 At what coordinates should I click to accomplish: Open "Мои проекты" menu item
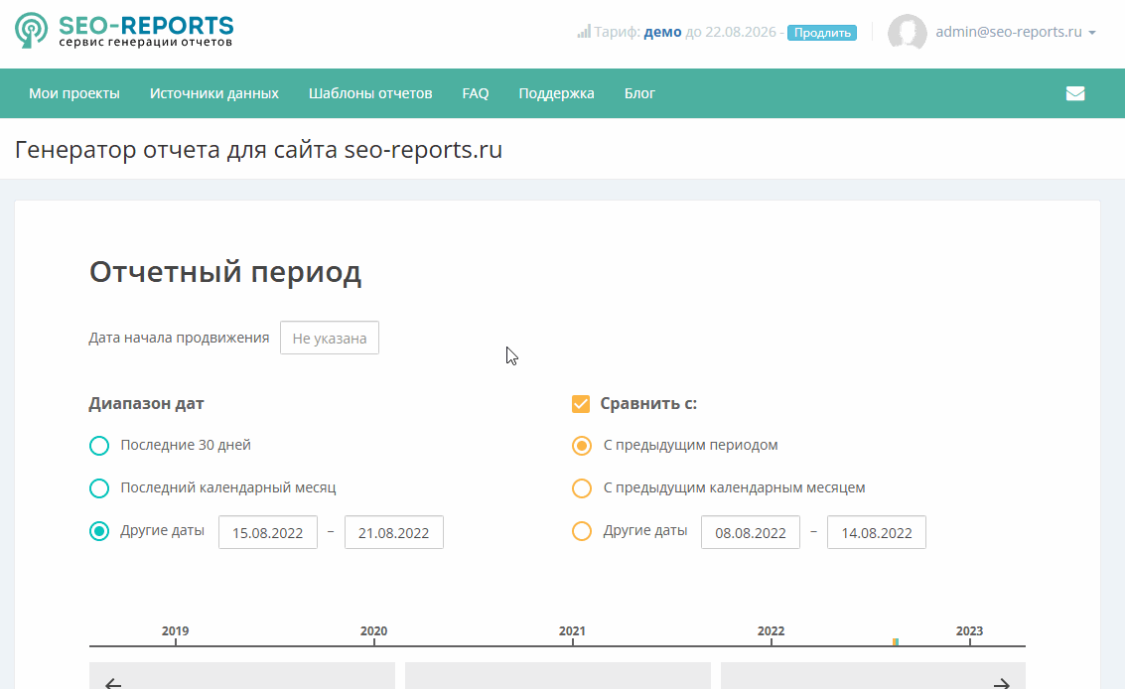click(73, 93)
